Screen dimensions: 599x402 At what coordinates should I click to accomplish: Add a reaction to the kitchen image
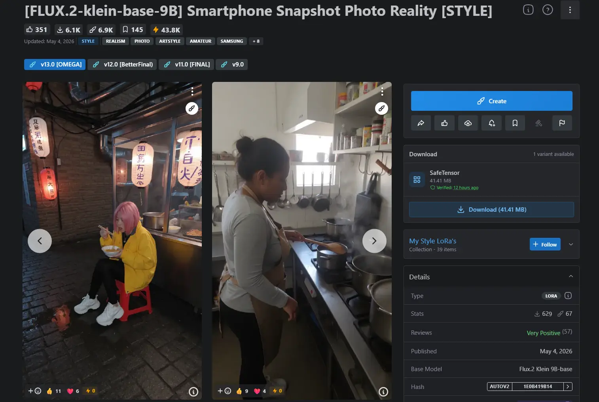coord(224,391)
